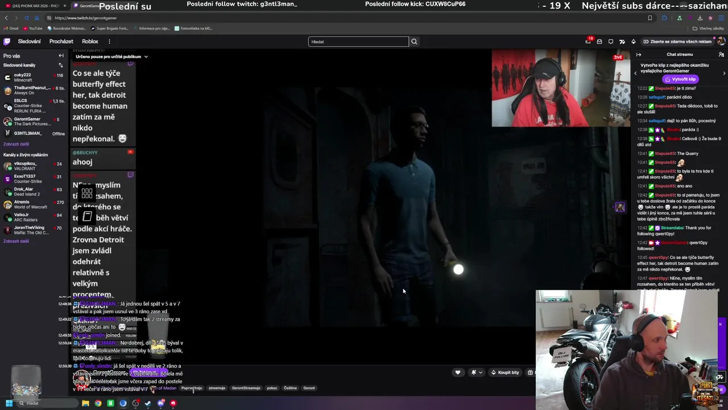
Task: Click the Vytvořit klip button
Action: 681,79
